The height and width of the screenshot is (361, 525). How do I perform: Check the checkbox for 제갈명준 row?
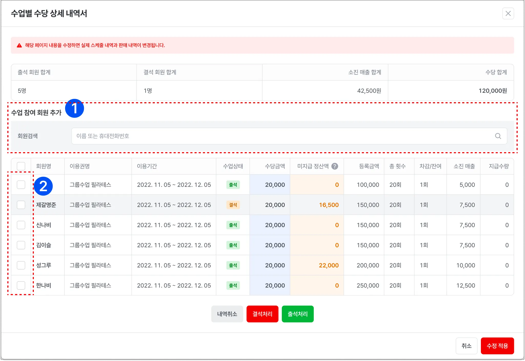pyautogui.click(x=21, y=205)
